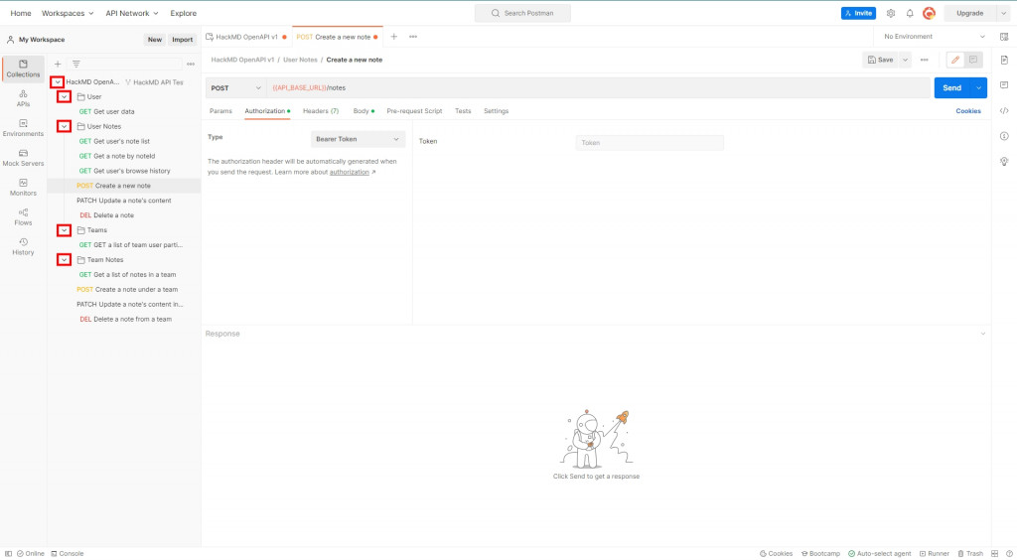Collapse the Team Notes folder

click(x=64, y=260)
